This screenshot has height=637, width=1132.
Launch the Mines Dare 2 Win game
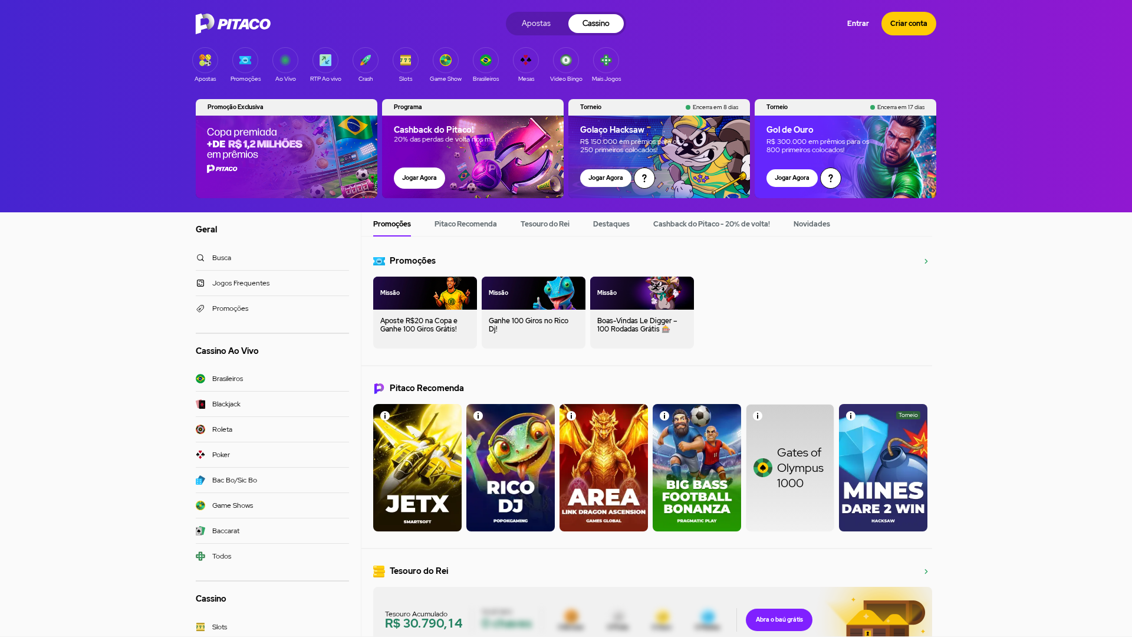883,468
